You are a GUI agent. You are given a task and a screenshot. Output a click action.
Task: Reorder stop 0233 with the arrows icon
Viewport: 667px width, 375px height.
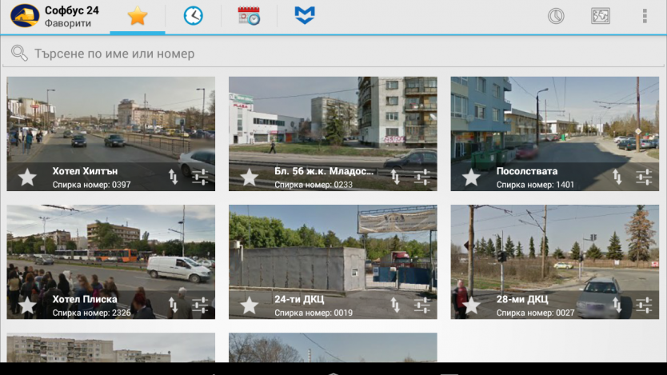click(395, 177)
